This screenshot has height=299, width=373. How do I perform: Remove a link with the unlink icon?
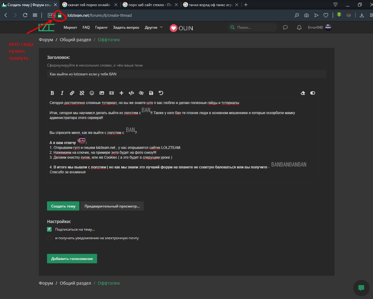(x=82, y=93)
